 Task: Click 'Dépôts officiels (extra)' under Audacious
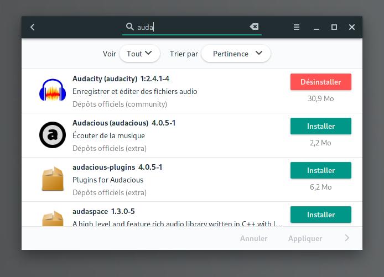click(x=110, y=149)
